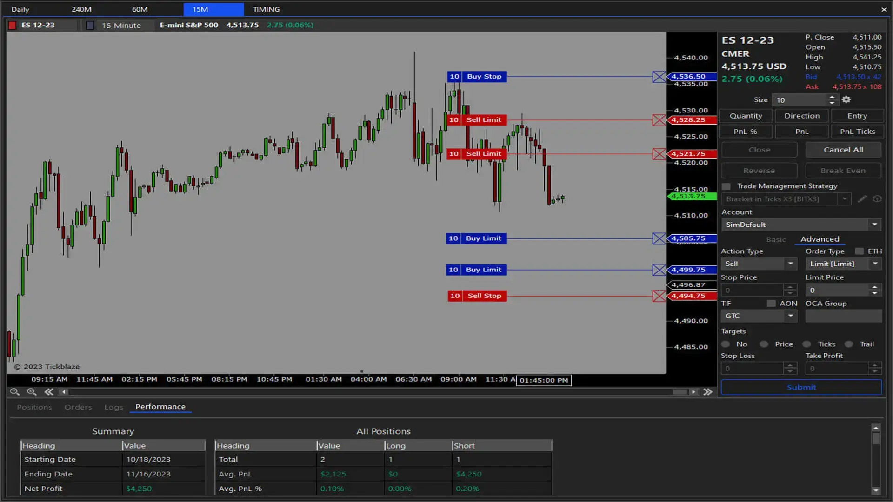The height and width of the screenshot is (502, 893).
Task: Increase the order Size value
Action: 832,97
